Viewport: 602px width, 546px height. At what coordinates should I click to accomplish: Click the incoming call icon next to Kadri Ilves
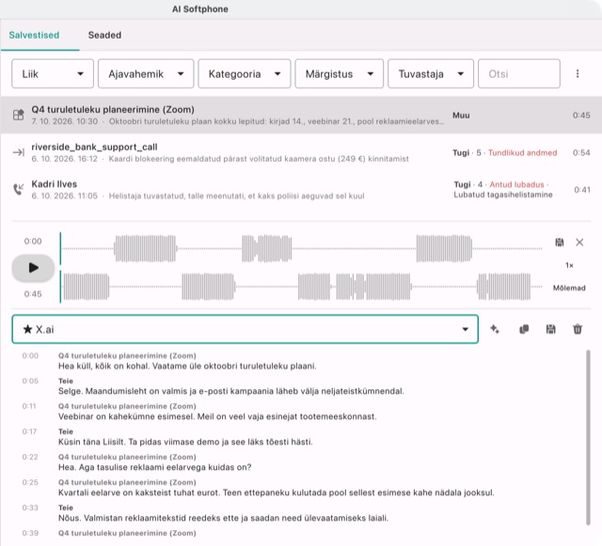click(x=18, y=189)
